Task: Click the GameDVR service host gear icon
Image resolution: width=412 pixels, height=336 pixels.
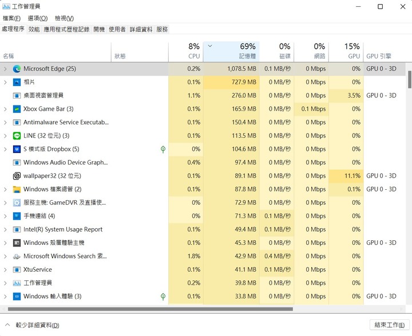Action: click(17, 203)
